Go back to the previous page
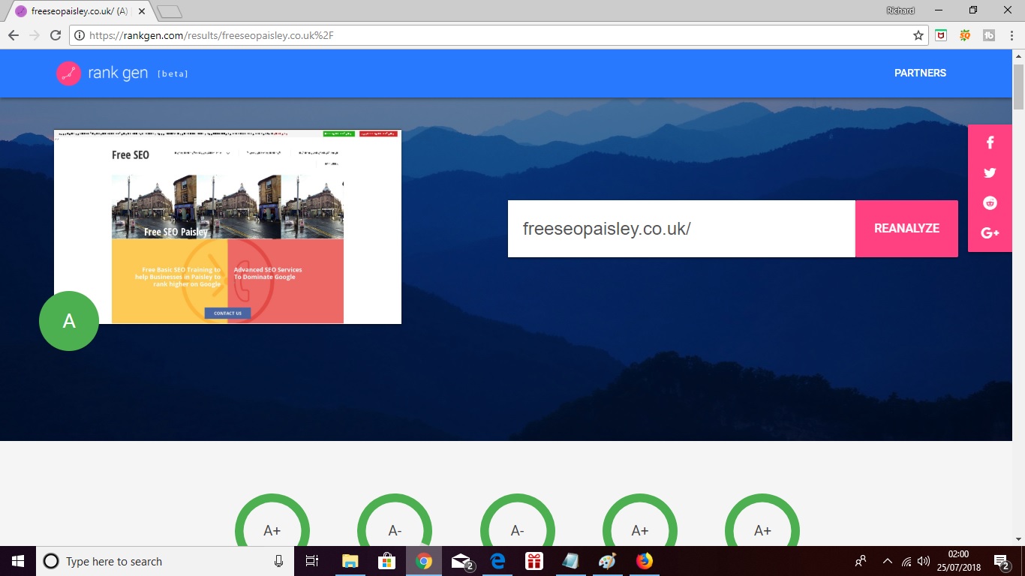 click(x=13, y=35)
